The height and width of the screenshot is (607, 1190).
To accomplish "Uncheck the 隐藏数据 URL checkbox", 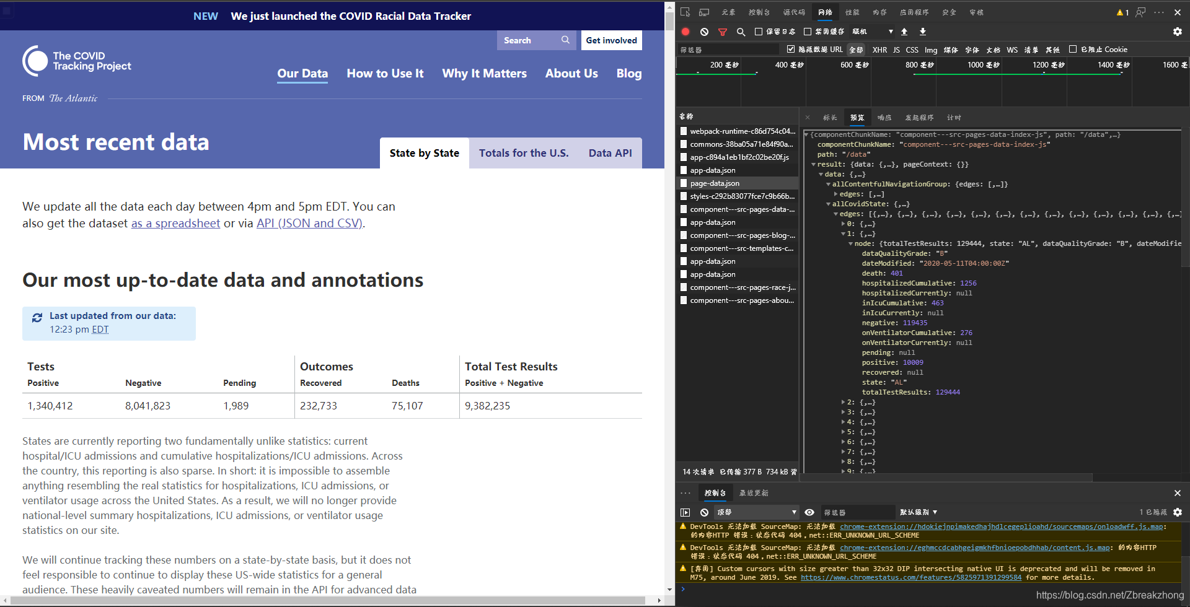I will [791, 49].
